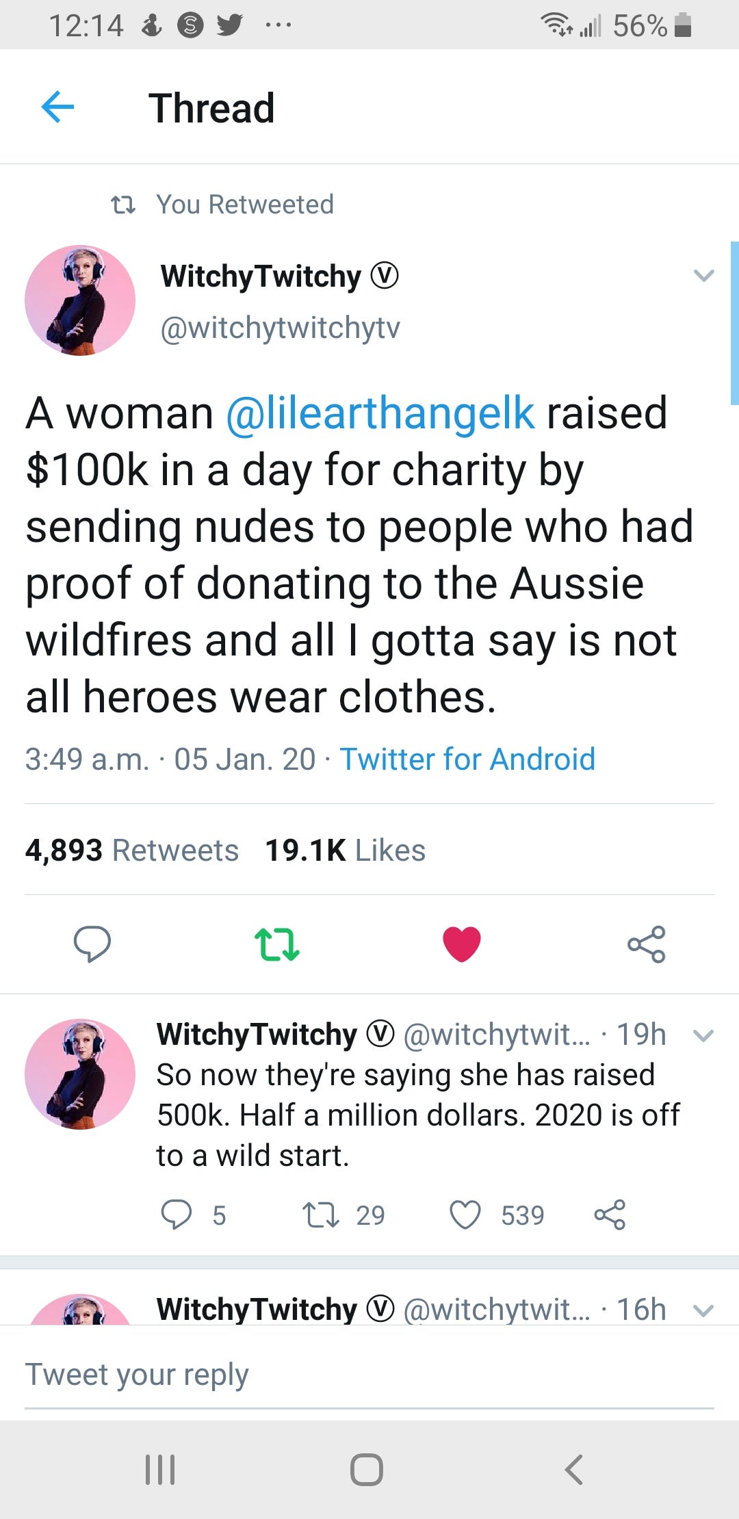Tap WitchyTwitchy's profile avatar
Screen dimensions: 739x1519
coord(79,300)
